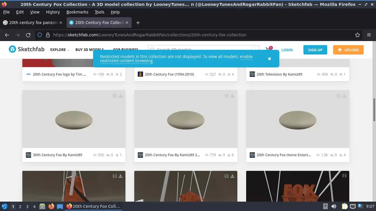The height and width of the screenshot is (211, 376).
Task: Click the page vertical scrollbar
Action: tap(374, 110)
